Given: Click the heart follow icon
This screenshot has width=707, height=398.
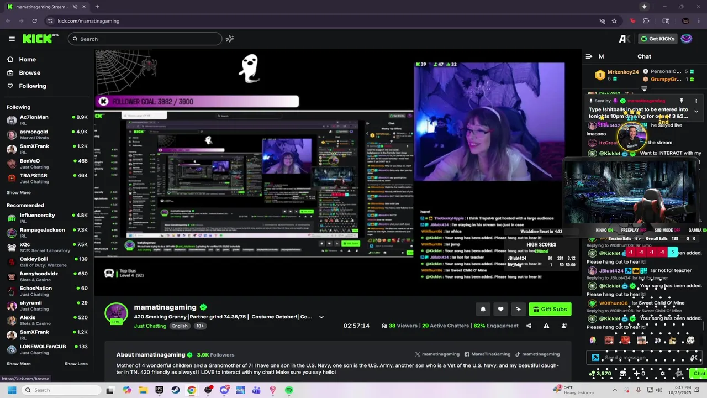Looking at the screenshot, I should coord(500,309).
